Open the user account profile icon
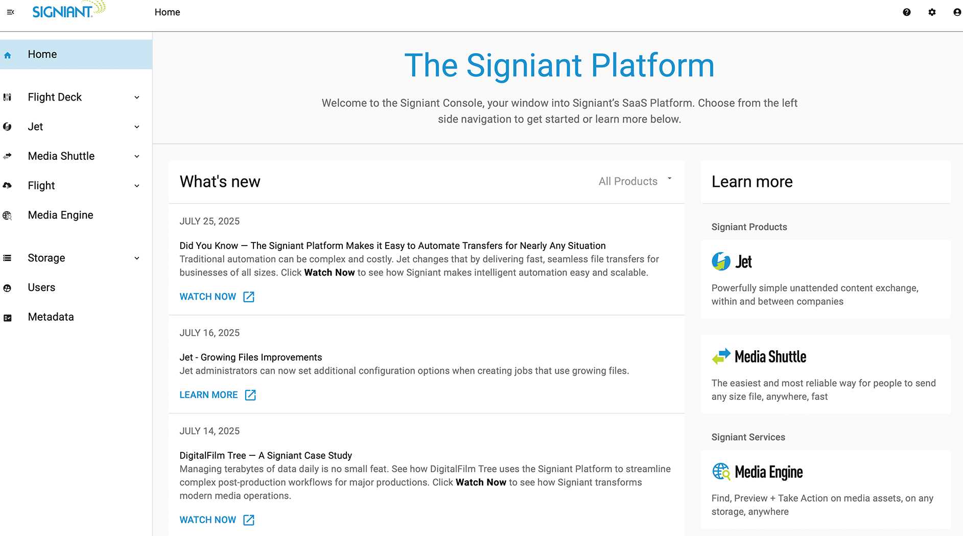The image size is (963, 536). (957, 12)
